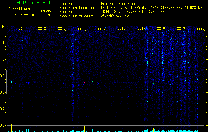The image size is (208, 132).
Task: Click the HROFFT title text
Action: click(x=34, y=3)
